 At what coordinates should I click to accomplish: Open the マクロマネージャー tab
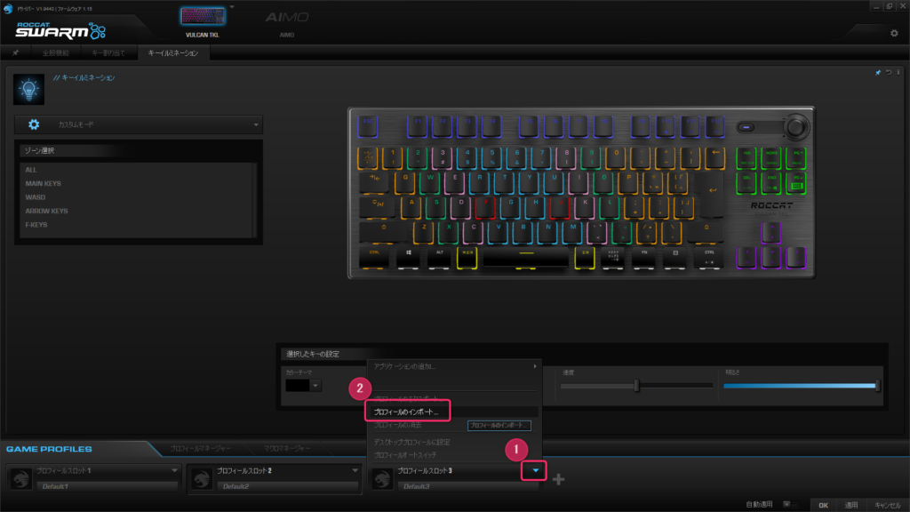coord(287,448)
